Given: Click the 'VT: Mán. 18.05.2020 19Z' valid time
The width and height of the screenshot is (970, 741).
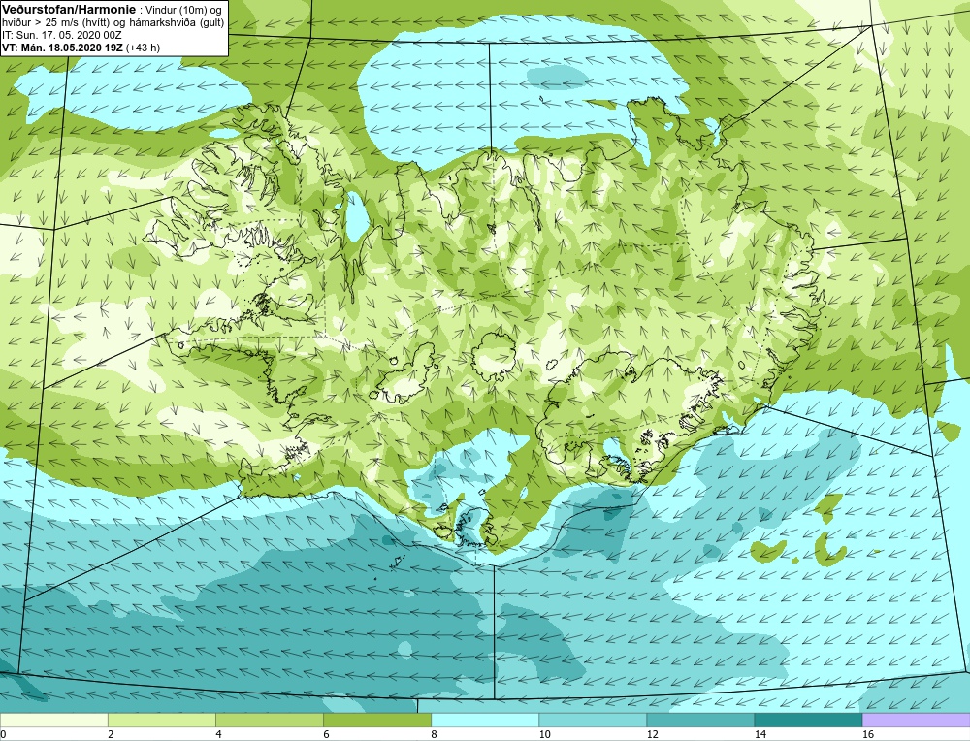Looking at the screenshot, I should (x=62, y=48).
